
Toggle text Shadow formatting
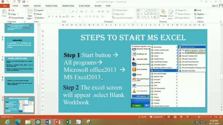pos(60,17)
